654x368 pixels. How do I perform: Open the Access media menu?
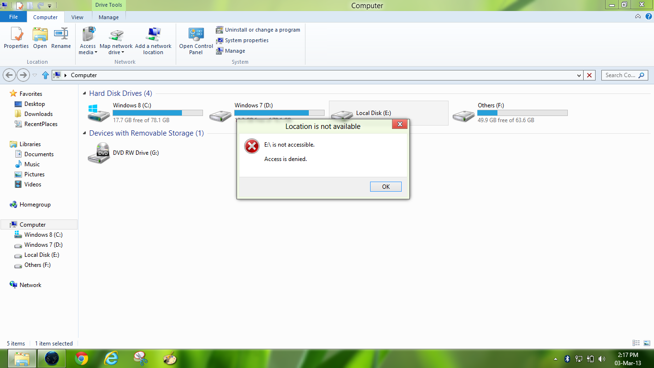(88, 41)
